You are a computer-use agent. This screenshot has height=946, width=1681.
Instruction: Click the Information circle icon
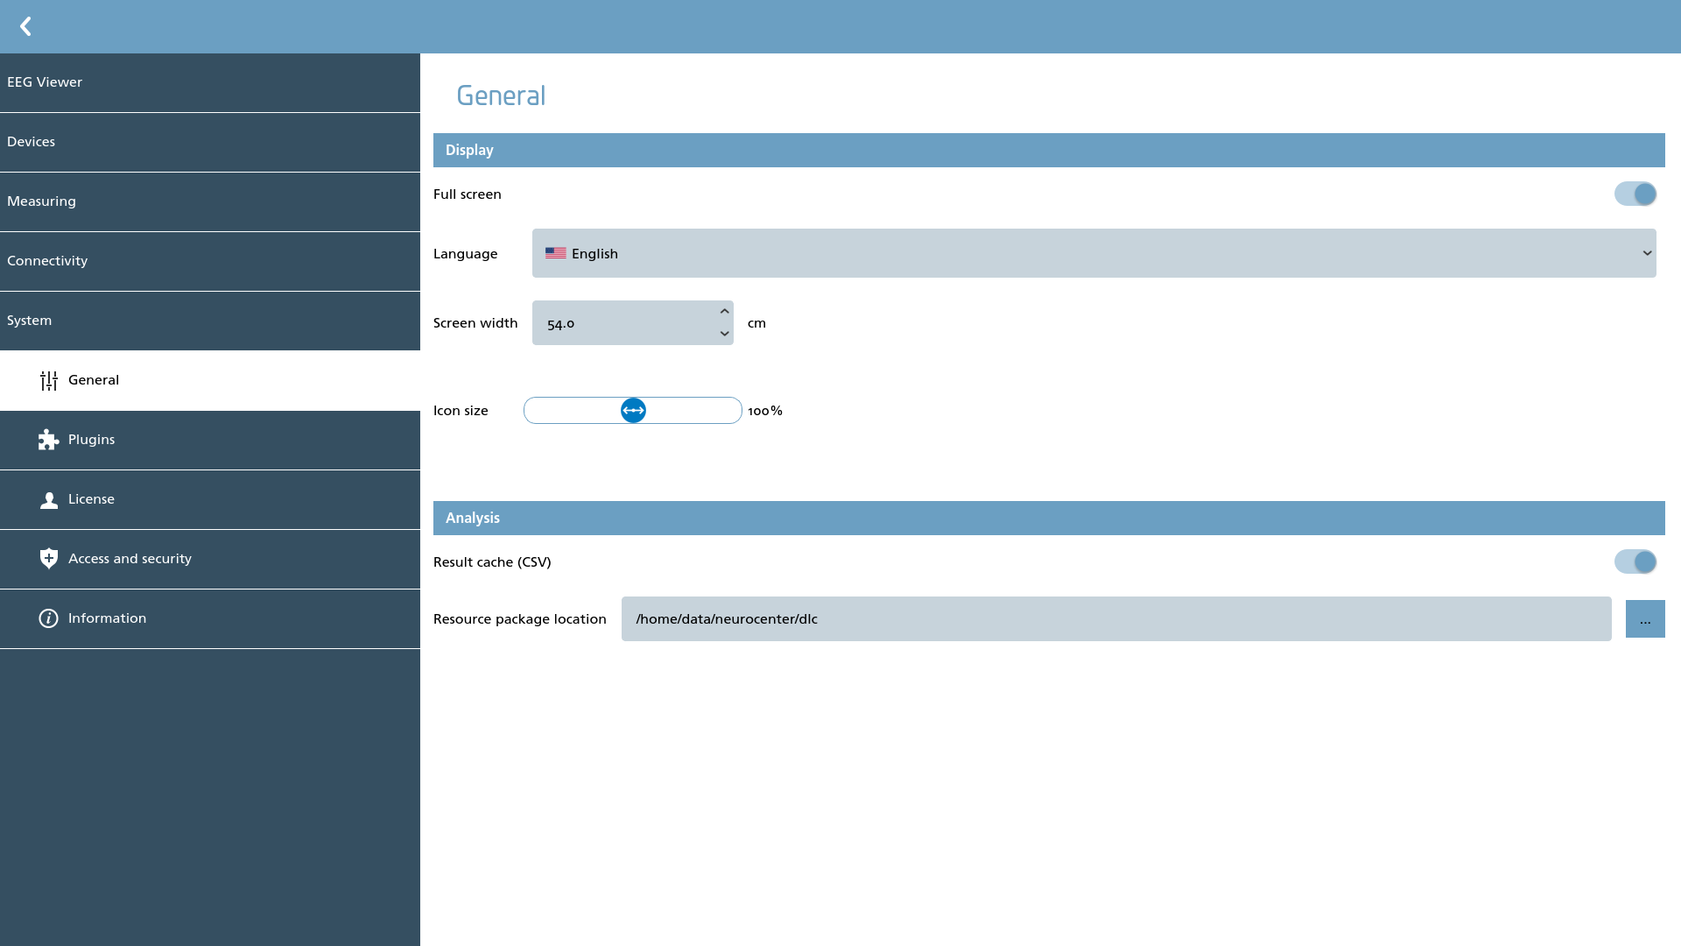[49, 618]
